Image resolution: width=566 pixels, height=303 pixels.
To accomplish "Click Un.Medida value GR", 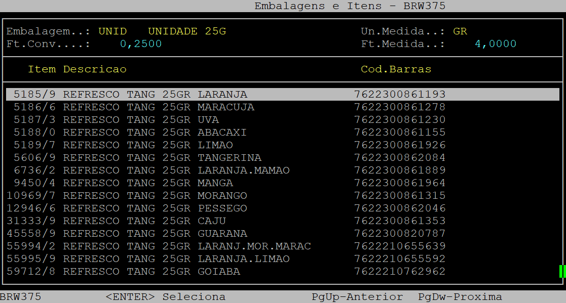I will click(x=460, y=31).
